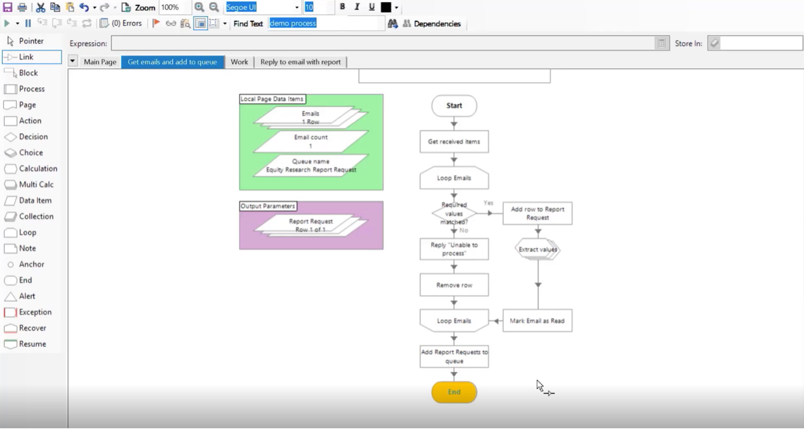
Task: Click the Copy icon
Action: [55, 7]
